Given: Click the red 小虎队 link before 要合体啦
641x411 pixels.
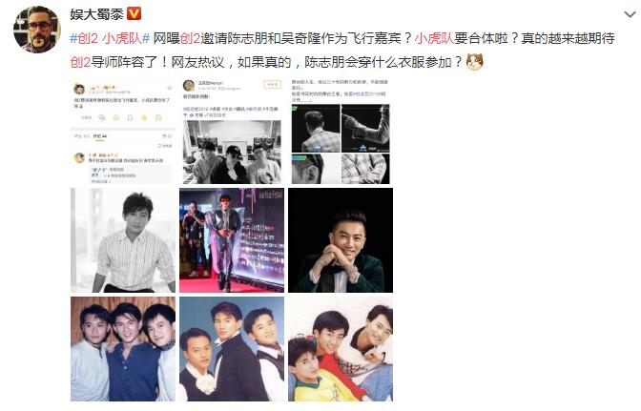Looking at the screenshot, I should tap(434, 38).
